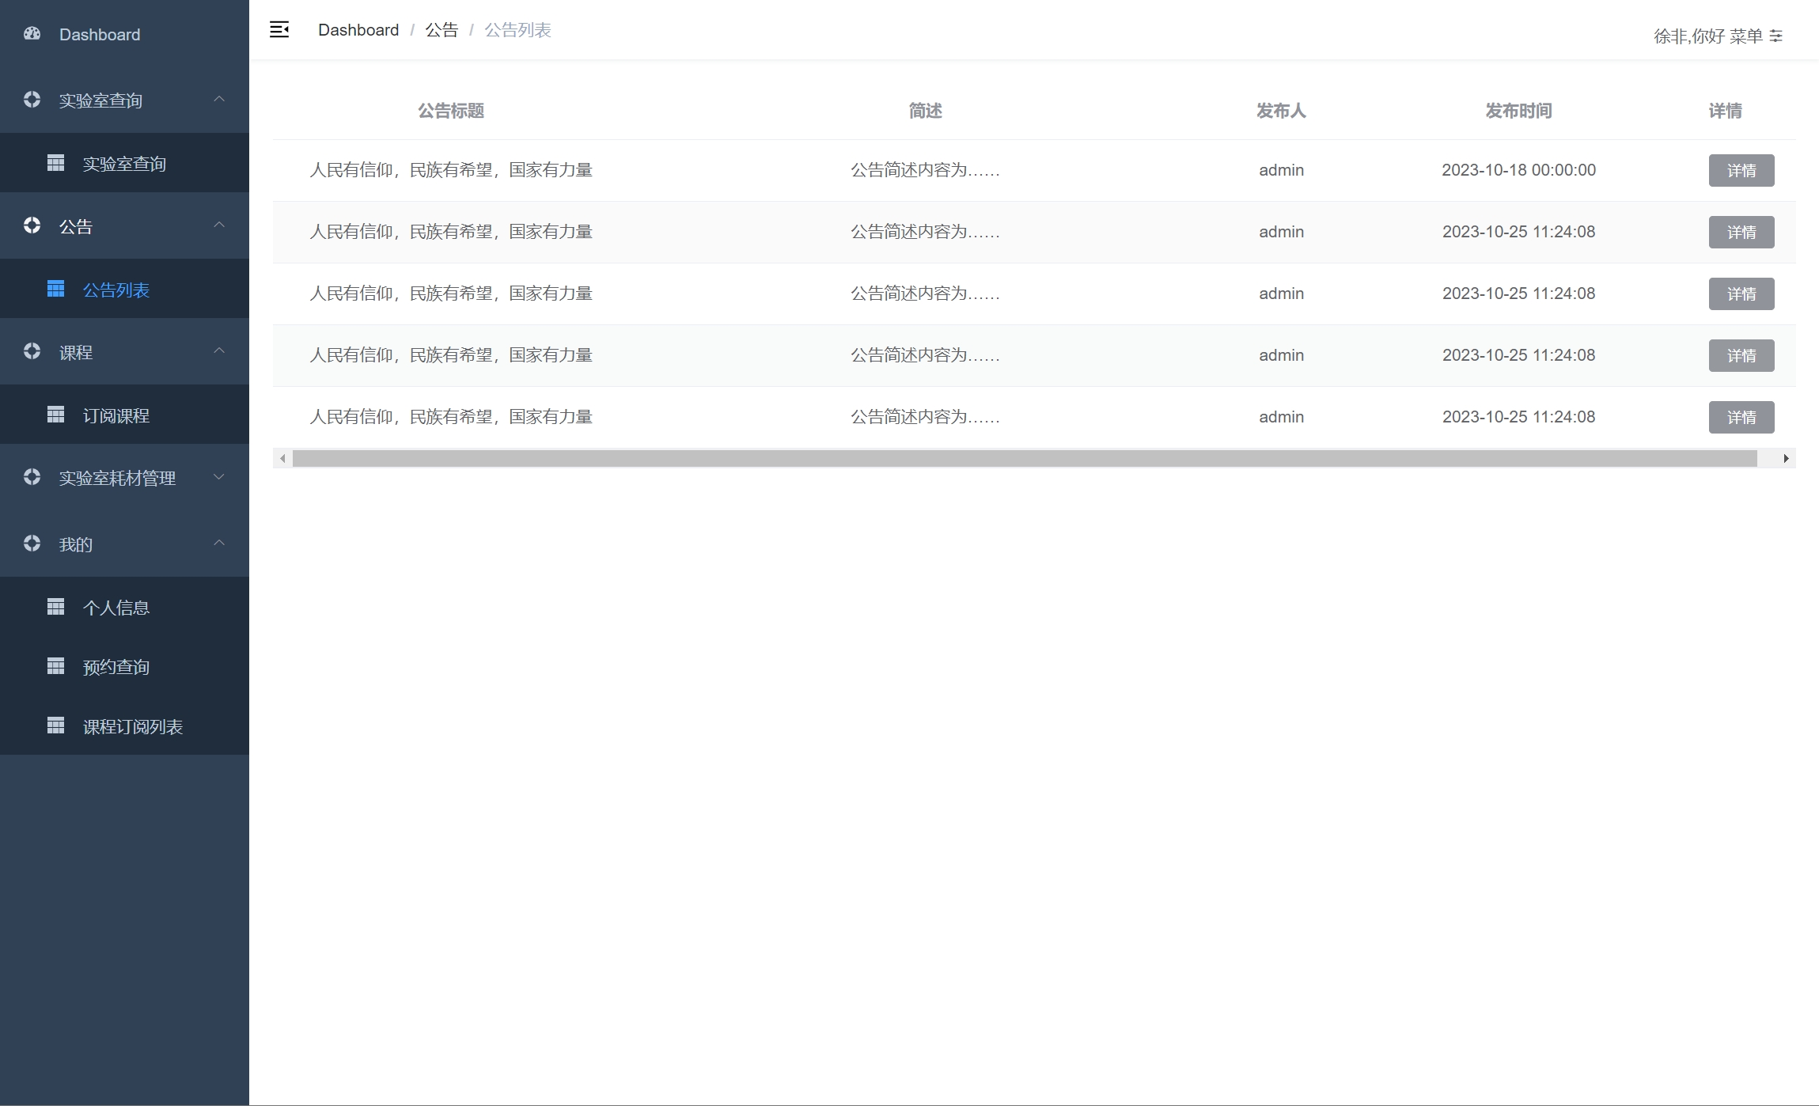This screenshot has width=1819, height=1106.
Task: Click the Dashboard gauge icon in sidebar
Action: coord(32,34)
